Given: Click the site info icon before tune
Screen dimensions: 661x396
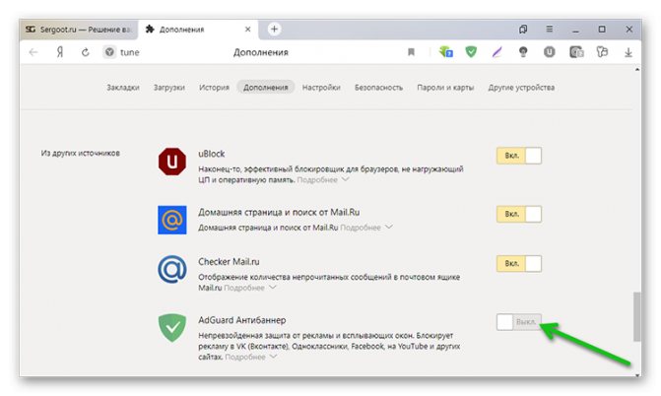Looking at the screenshot, I should (x=109, y=52).
